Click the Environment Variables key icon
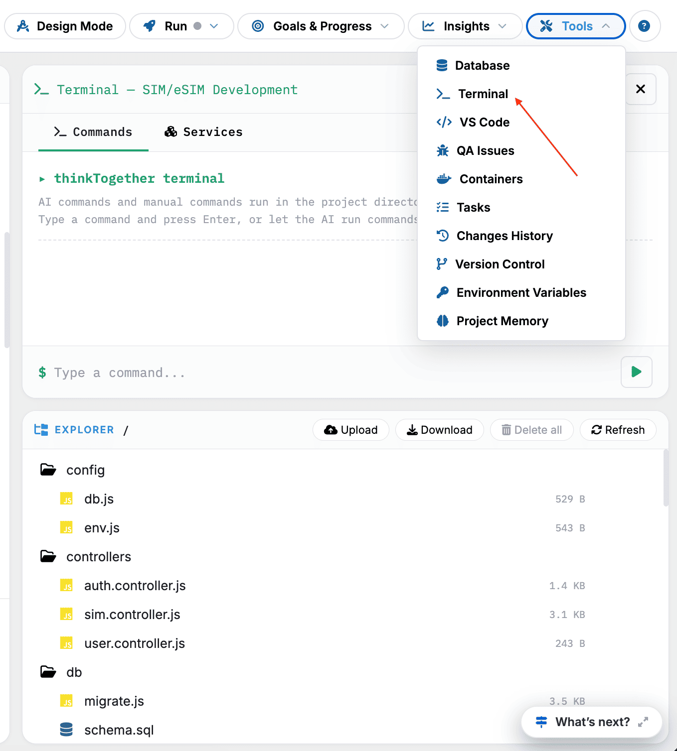Viewport: 677px width, 751px height. click(x=442, y=292)
